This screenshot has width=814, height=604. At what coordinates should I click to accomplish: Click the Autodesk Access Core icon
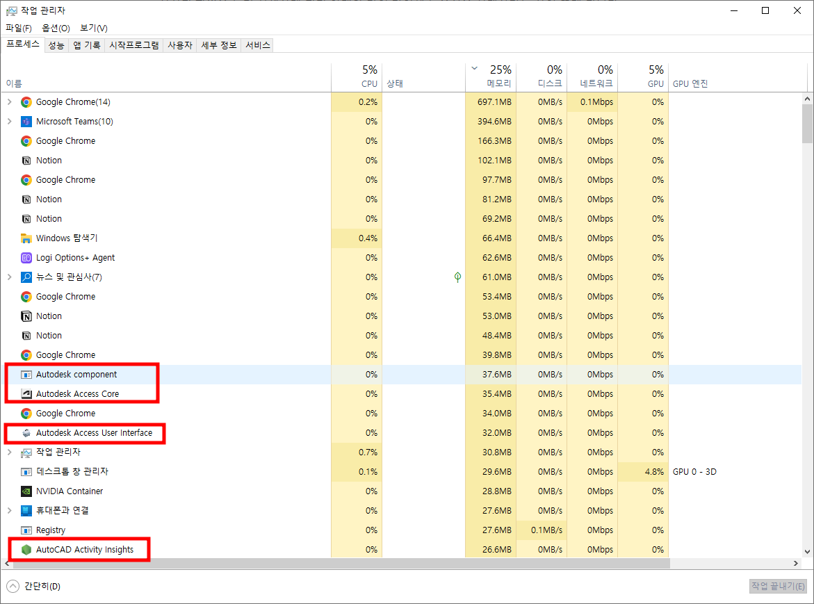point(26,394)
